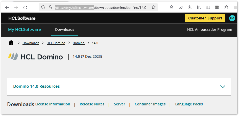Go back with the browser back arrow
The image size is (239, 116).
pyautogui.click(x=7, y=8)
